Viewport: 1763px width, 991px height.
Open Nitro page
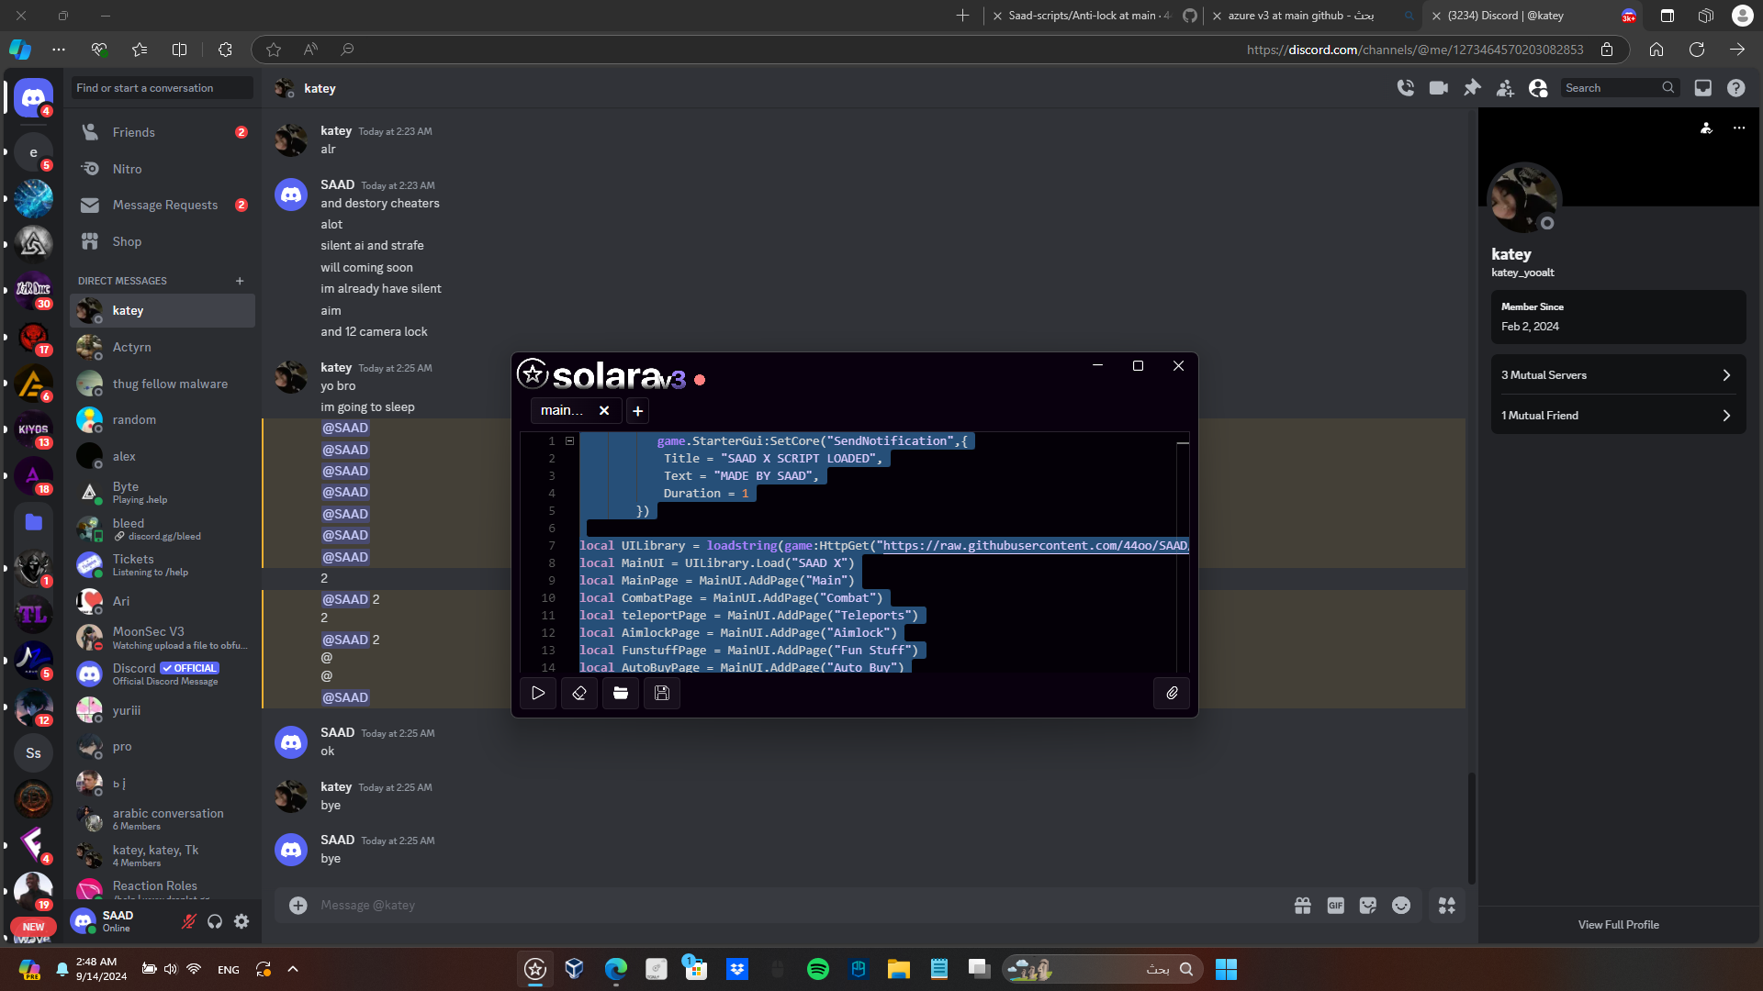point(163,169)
